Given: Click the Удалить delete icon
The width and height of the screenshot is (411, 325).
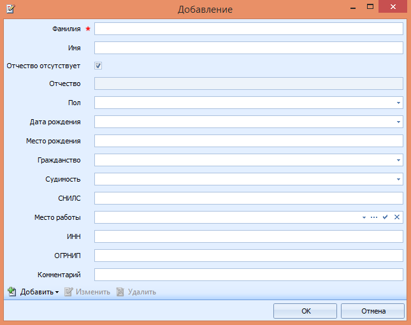Looking at the screenshot, I should pyautogui.click(x=120, y=292).
